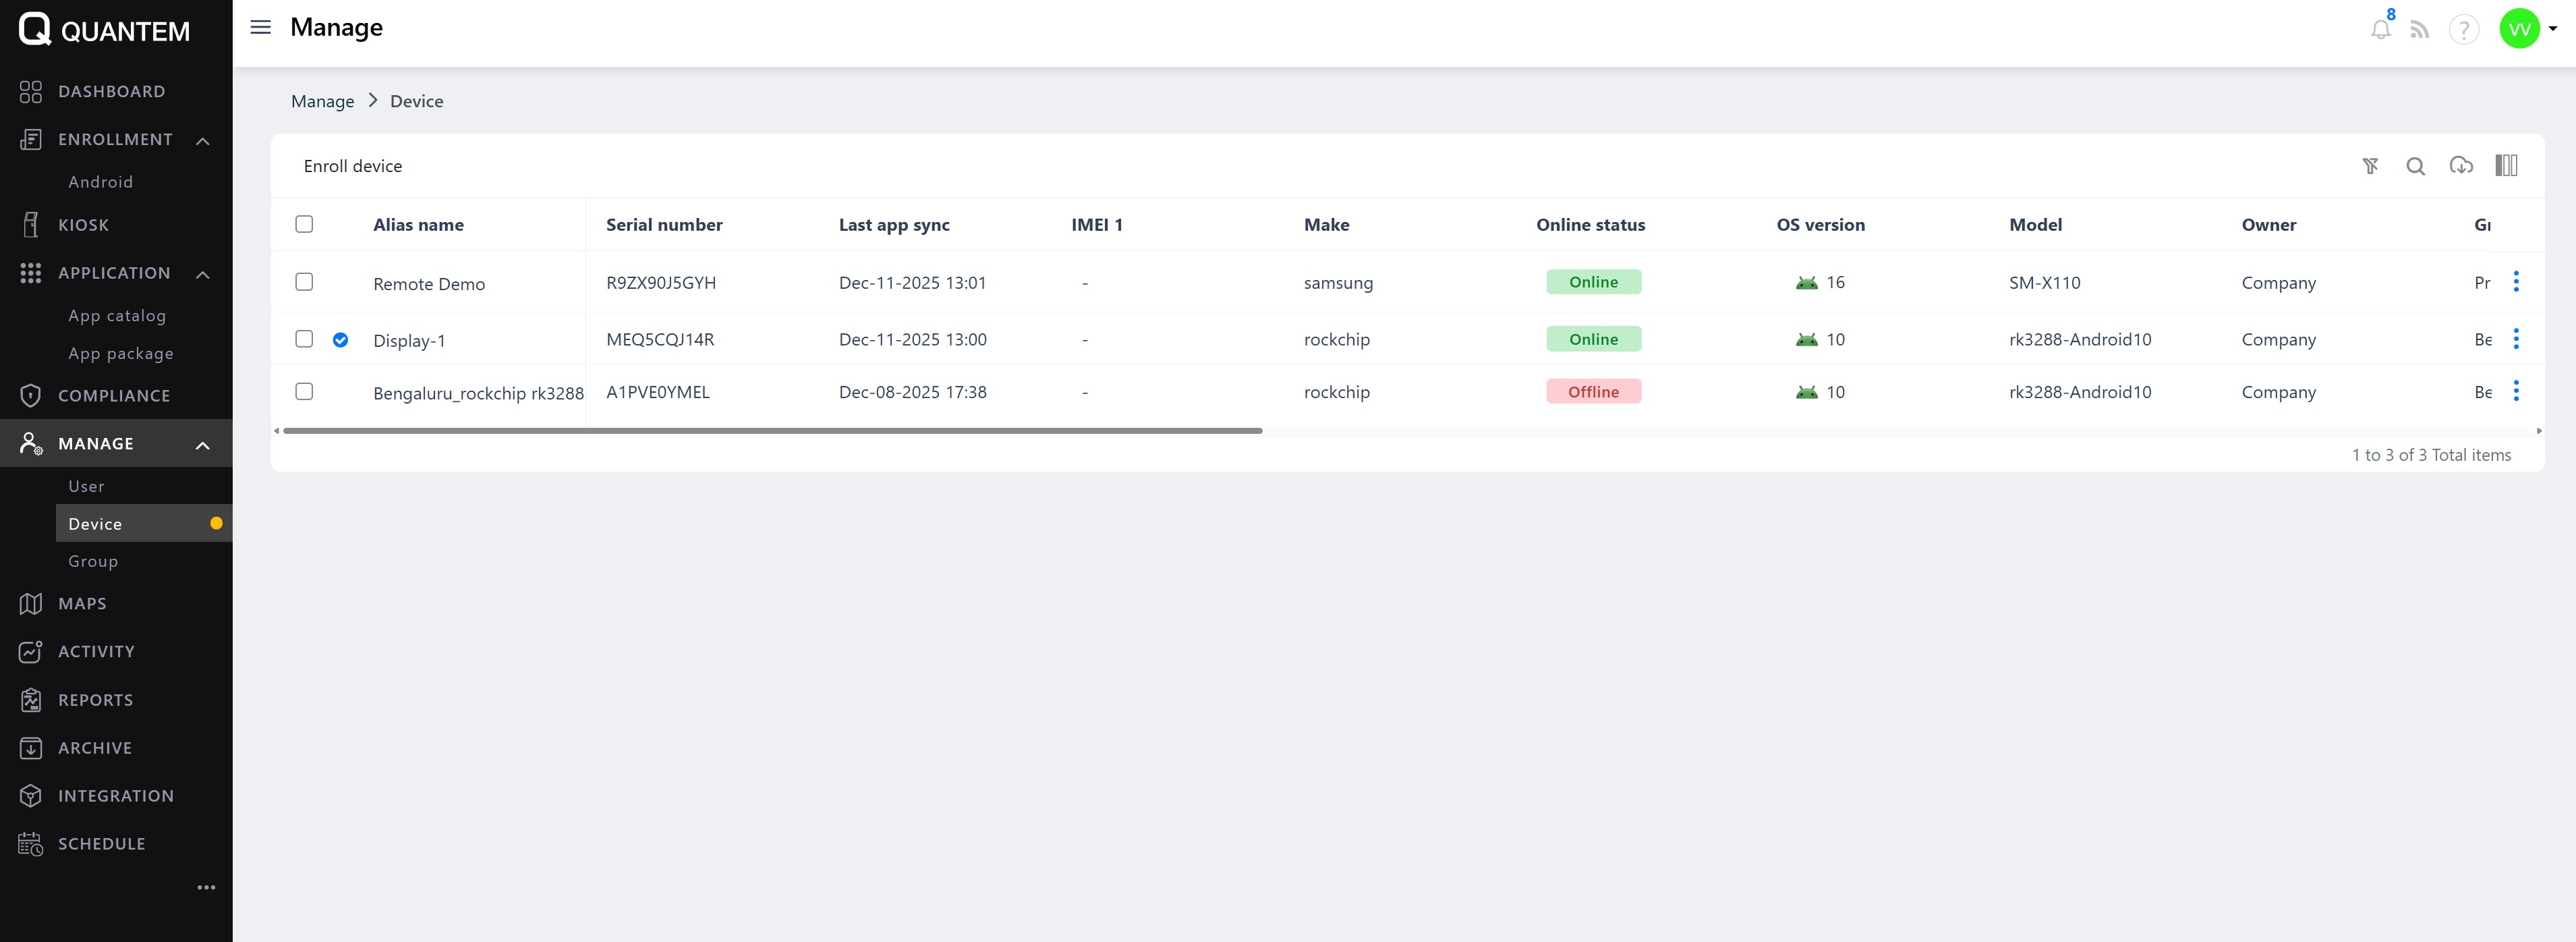Open the Compliance menu item

113,396
